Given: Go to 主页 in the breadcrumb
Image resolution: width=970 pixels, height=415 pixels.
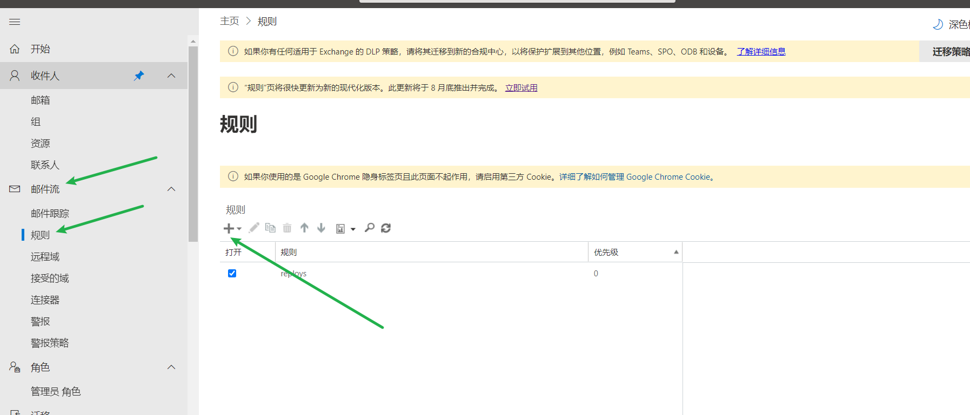Looking at the screenshot, I should (229, 21).
